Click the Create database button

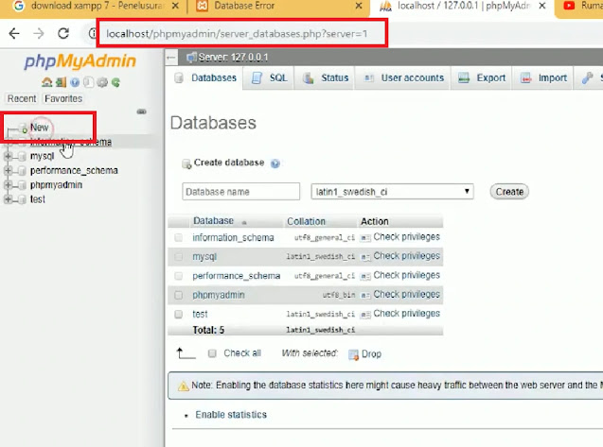tap(509, 192)
